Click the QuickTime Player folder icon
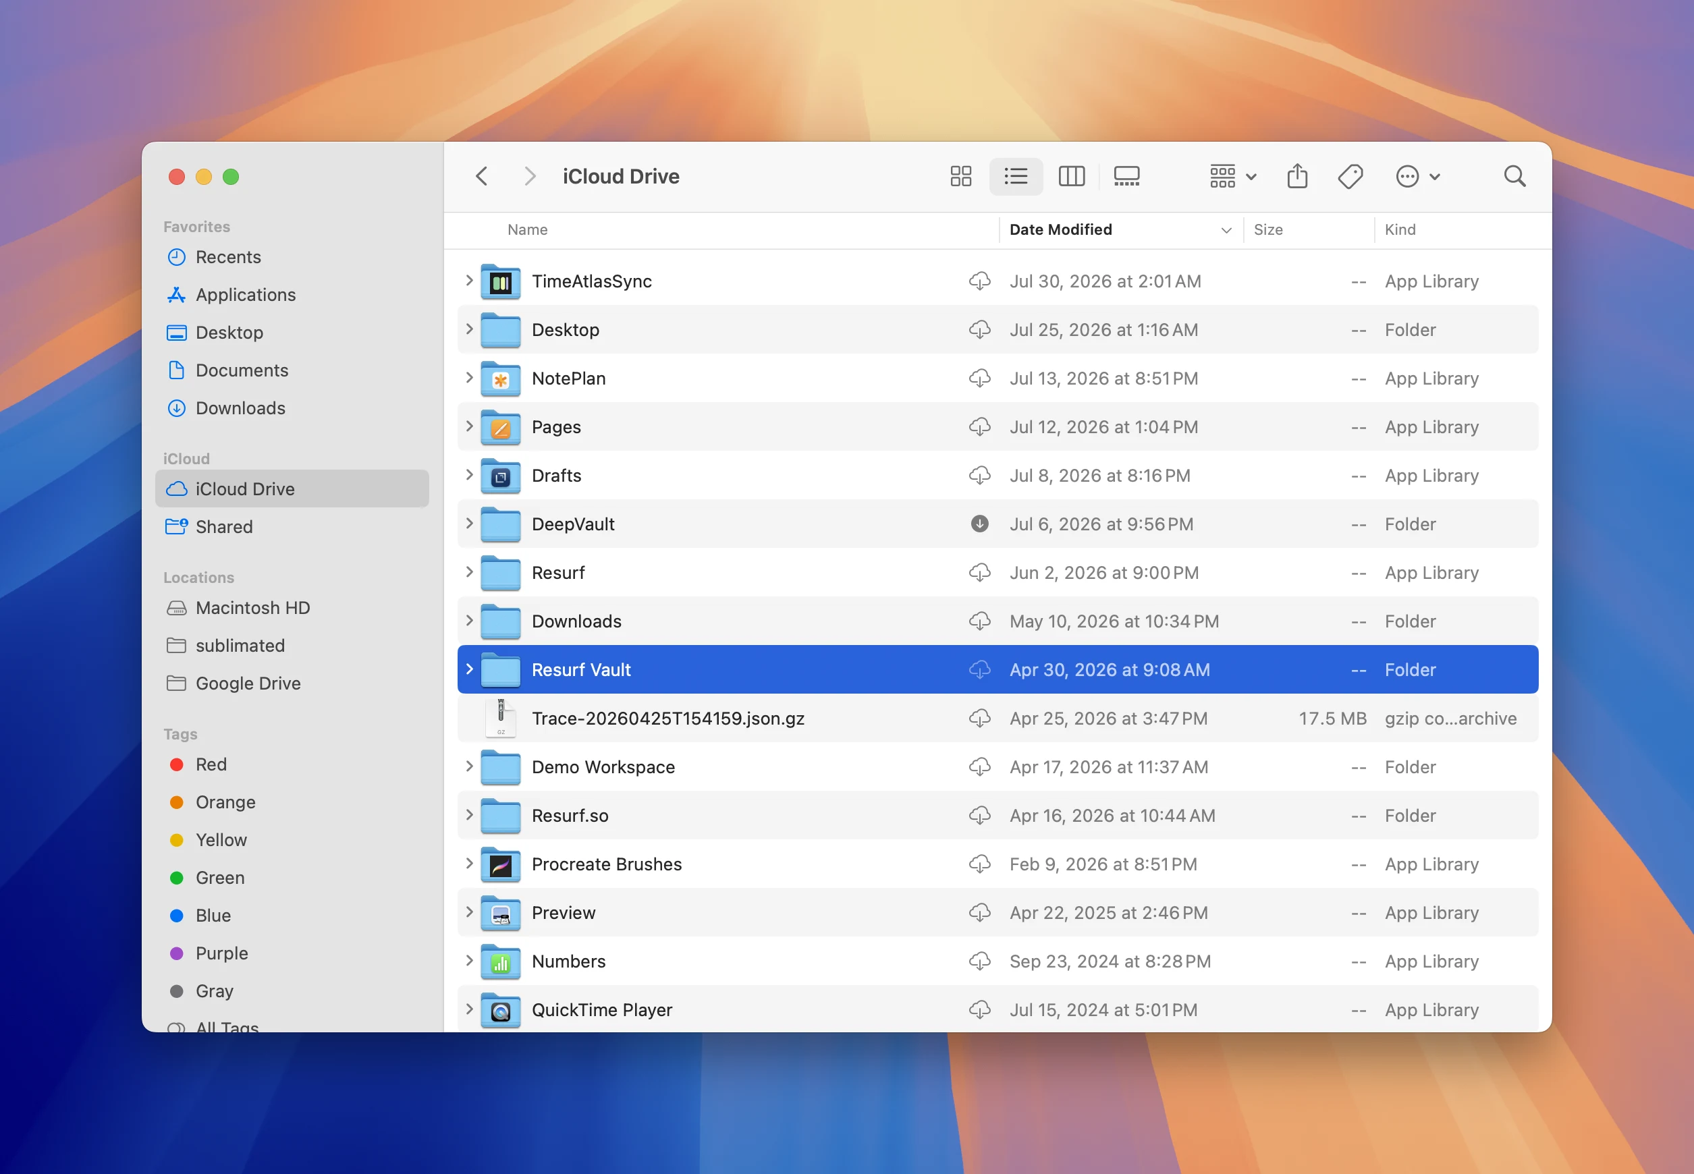The width and height of the screenshot is (1694, 1174). (500, 1010)
